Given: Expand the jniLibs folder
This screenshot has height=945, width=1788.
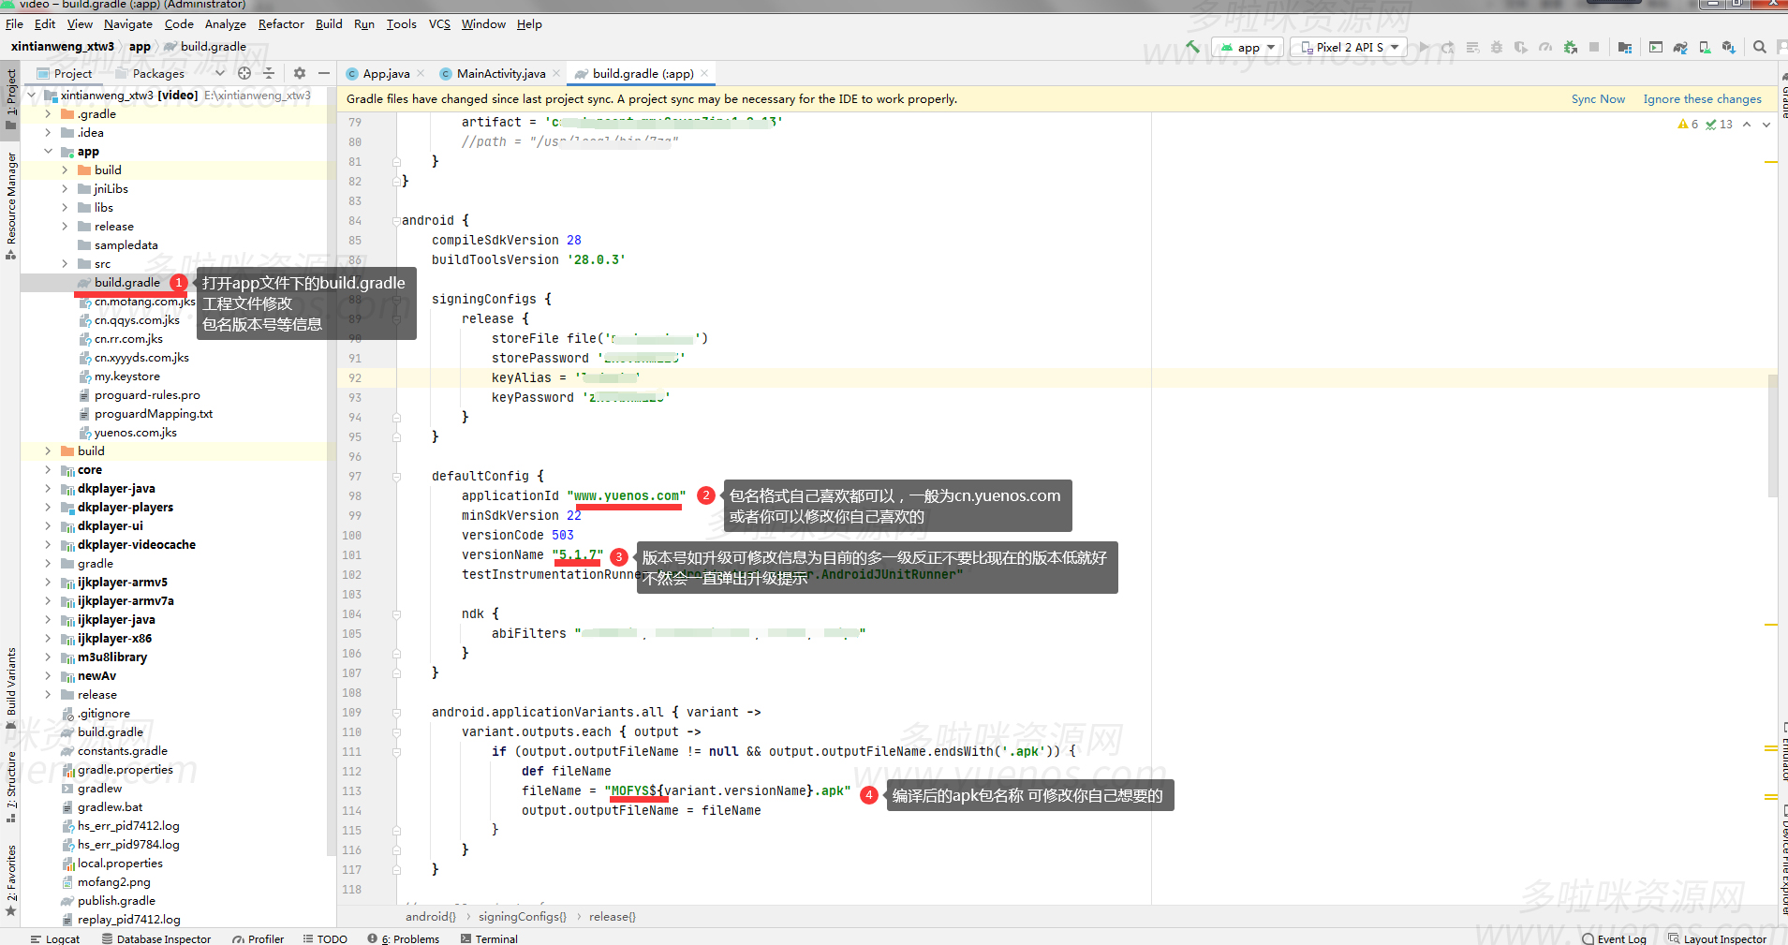Looking at the screenshot, I should 65,189.
